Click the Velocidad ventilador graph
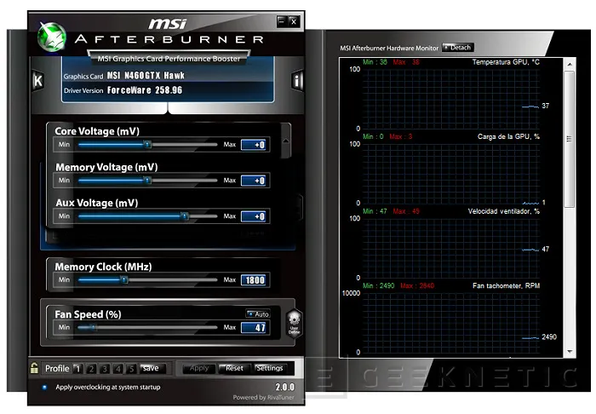The image size is (596, 414). tap(451, 248)
